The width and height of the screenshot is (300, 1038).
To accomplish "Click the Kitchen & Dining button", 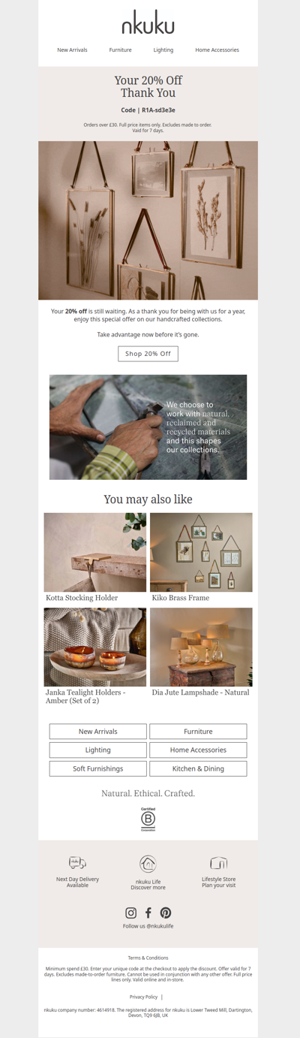I will [198, 768].
